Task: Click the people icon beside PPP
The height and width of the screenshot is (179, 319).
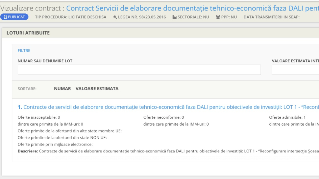Action: (218, 17)
